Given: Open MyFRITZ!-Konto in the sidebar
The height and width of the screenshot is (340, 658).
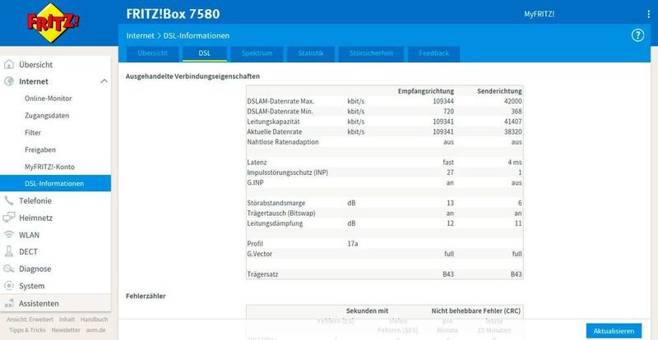Looking at the screenshot, I should (49, 167).
